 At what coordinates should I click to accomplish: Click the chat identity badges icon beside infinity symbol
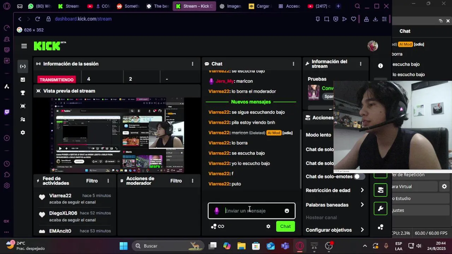pyautogui.click(x=214, y=226)
